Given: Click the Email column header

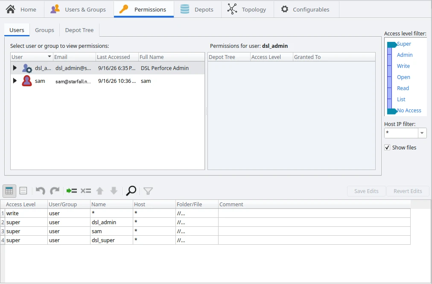Looking at the screenshot, I should tap(74, 57).
